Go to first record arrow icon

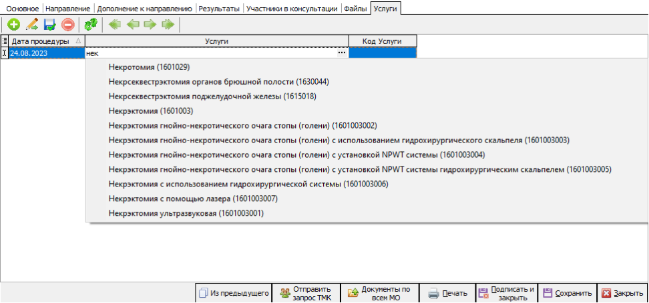(116, 25)
